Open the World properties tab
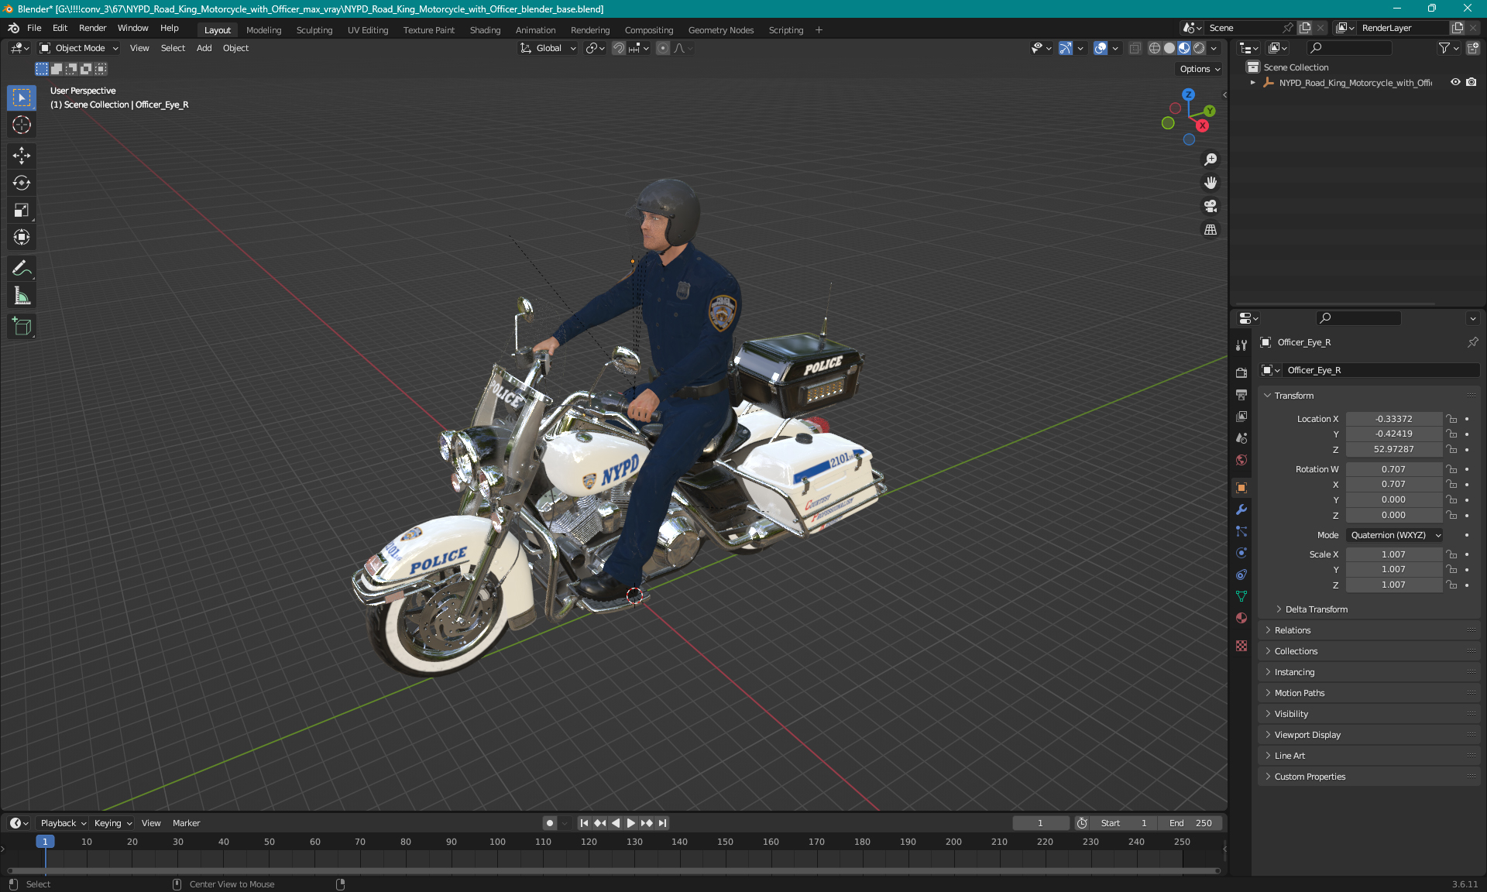The height and width of the screenshot is (892, 1487). [x=1241, y=460]
